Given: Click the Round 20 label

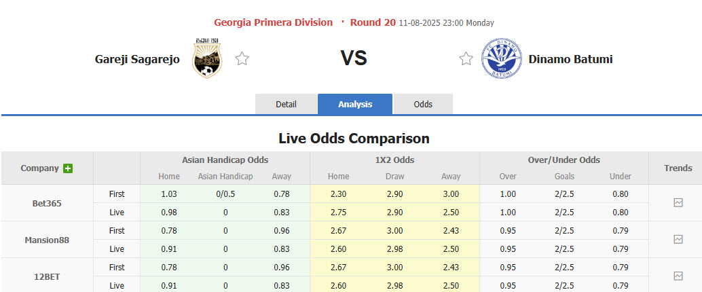Looking at the screenshot, I should pyautogui.click(x=373, y=22).
